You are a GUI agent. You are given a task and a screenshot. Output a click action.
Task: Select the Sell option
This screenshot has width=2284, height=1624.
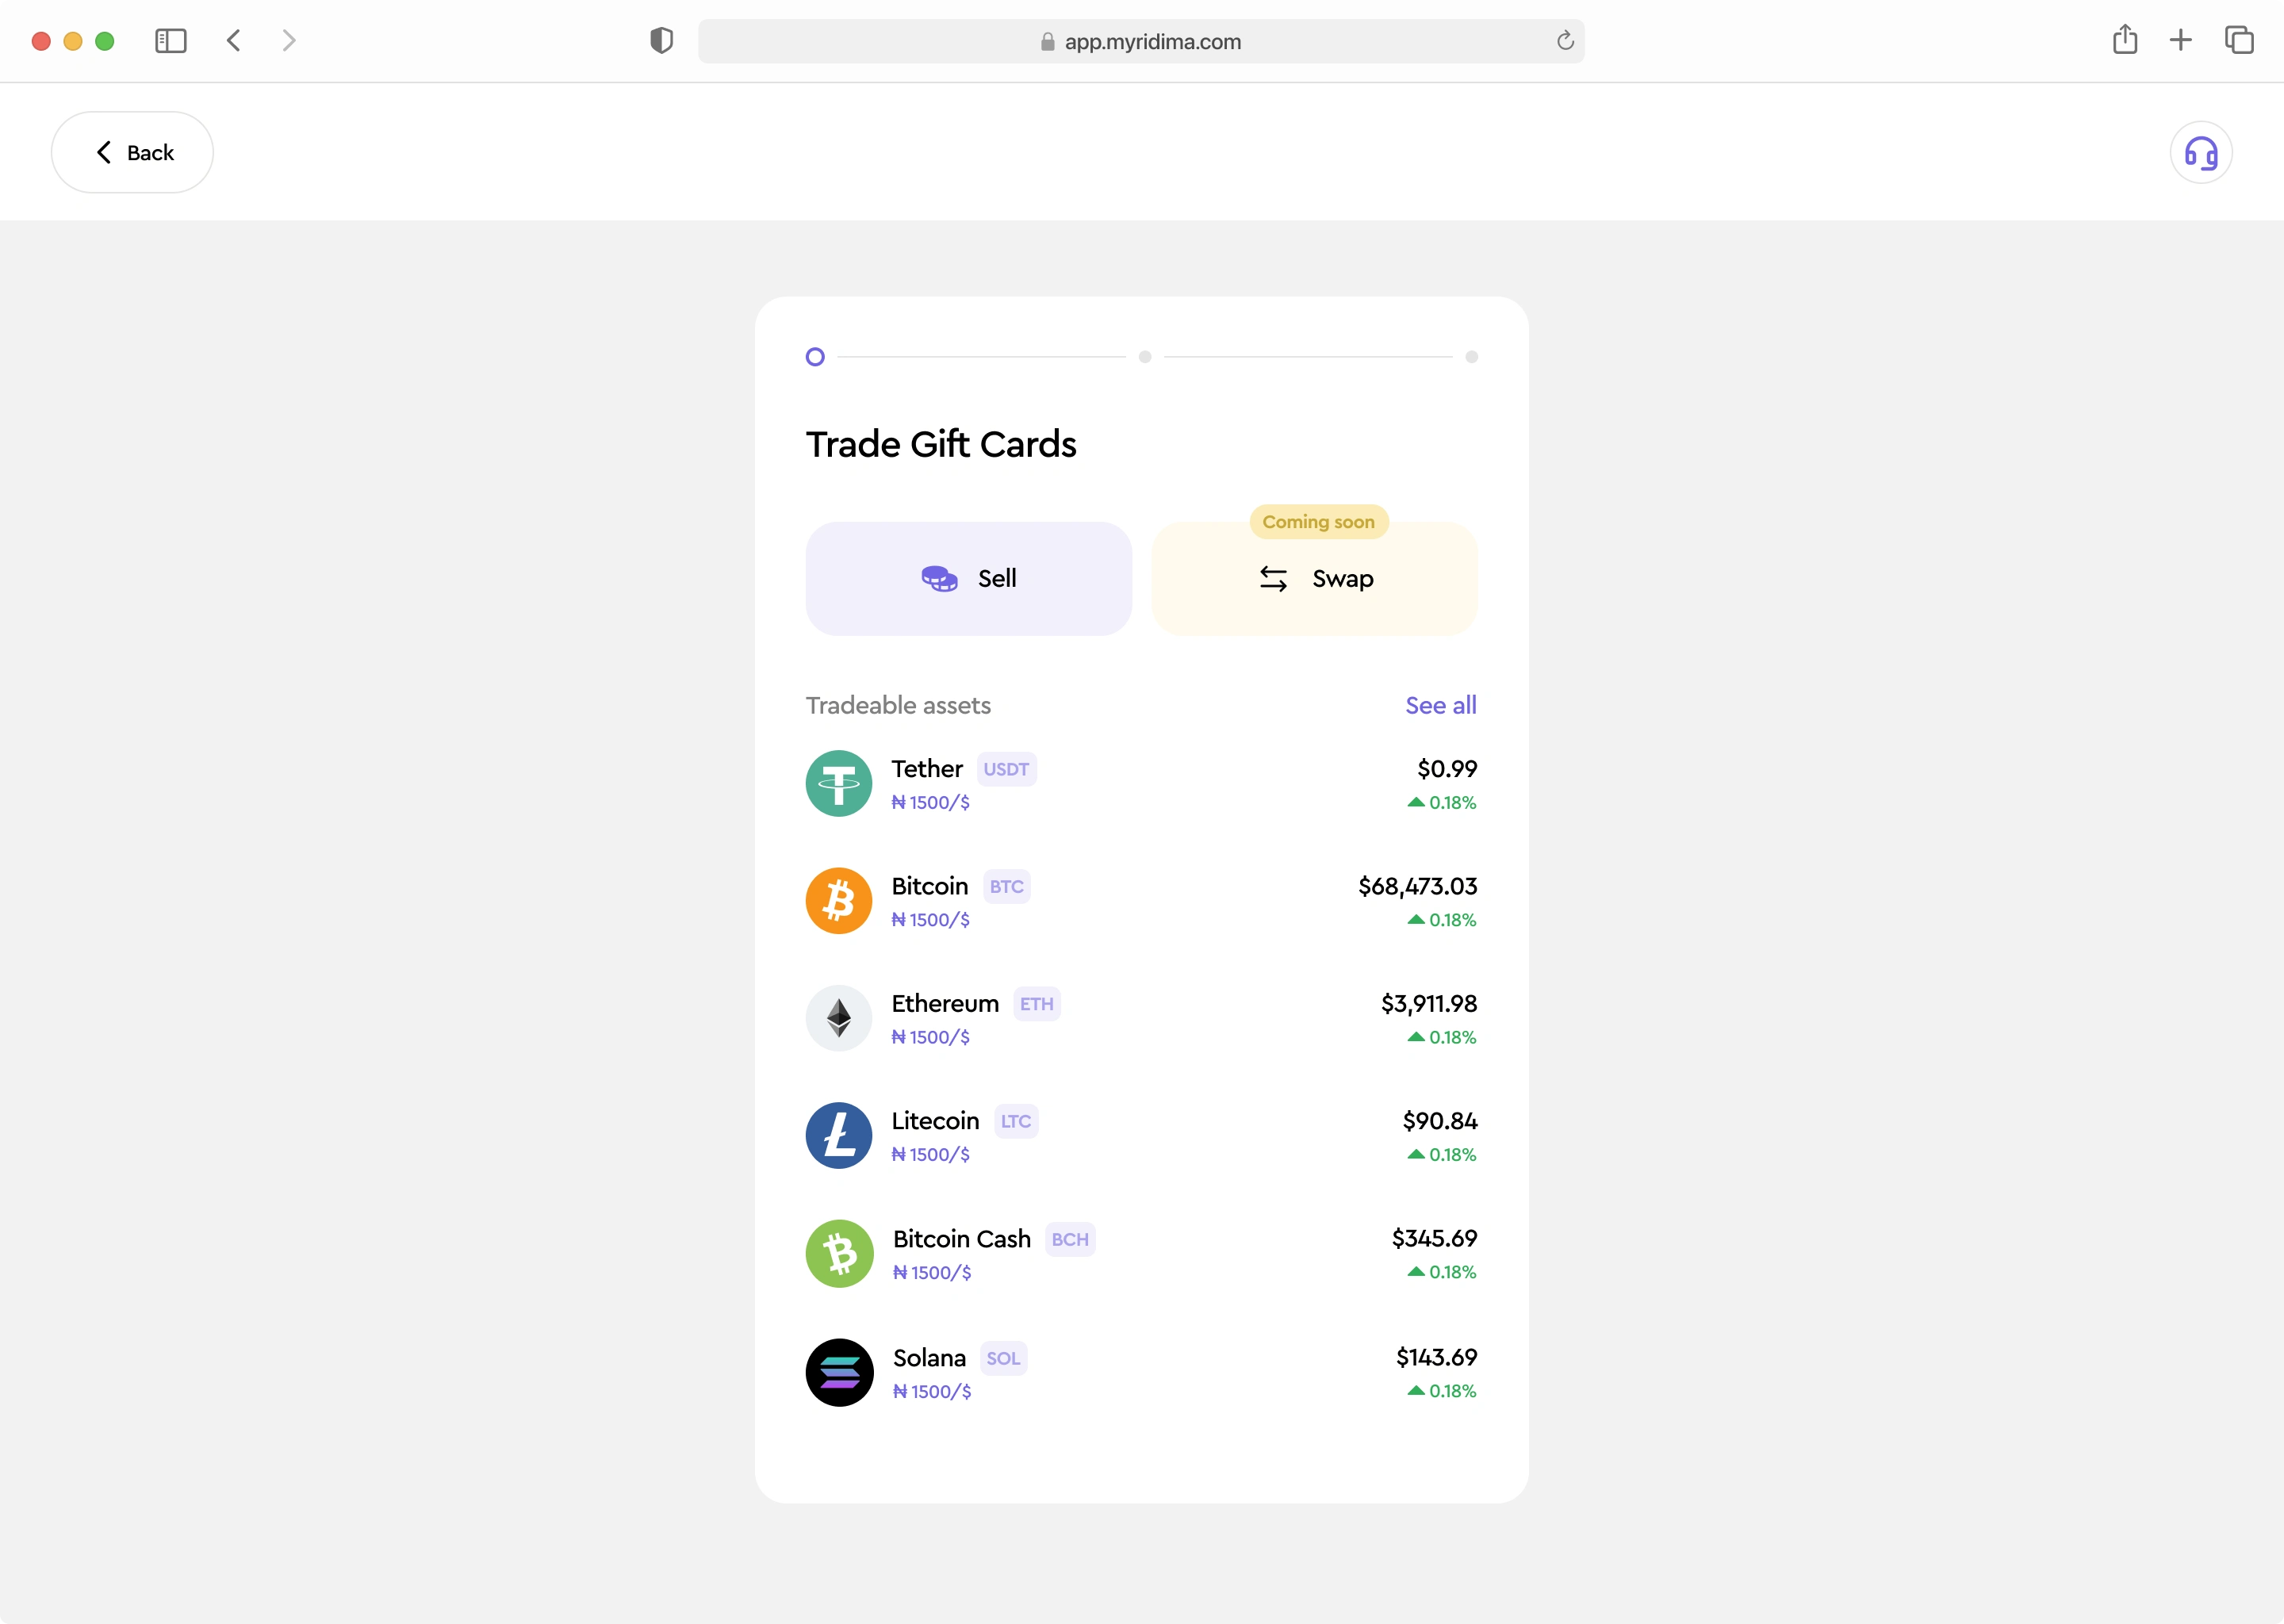click(968, 578)
